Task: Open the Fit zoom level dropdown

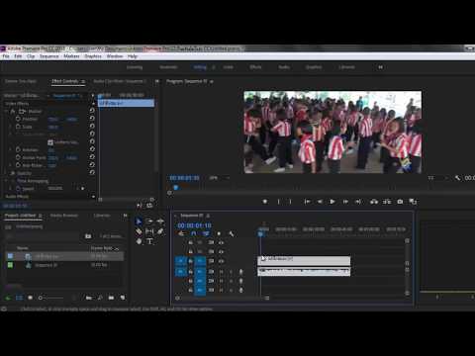Action: 219,178
